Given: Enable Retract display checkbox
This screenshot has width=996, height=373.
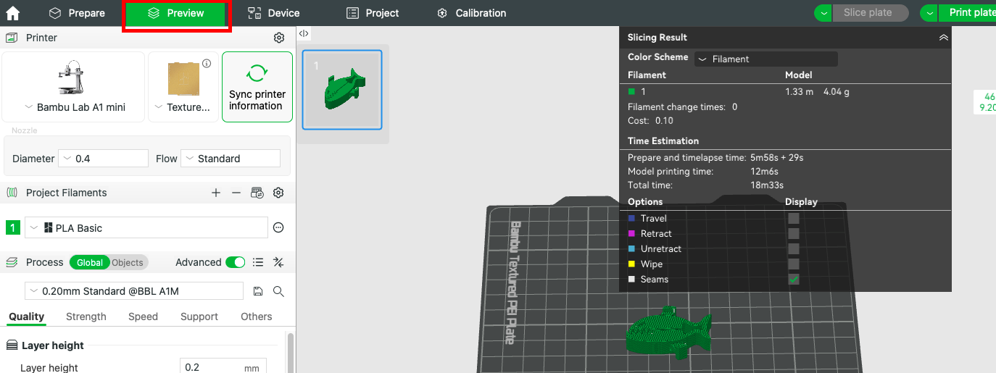Looking at the screenshot, I should 794,233.
